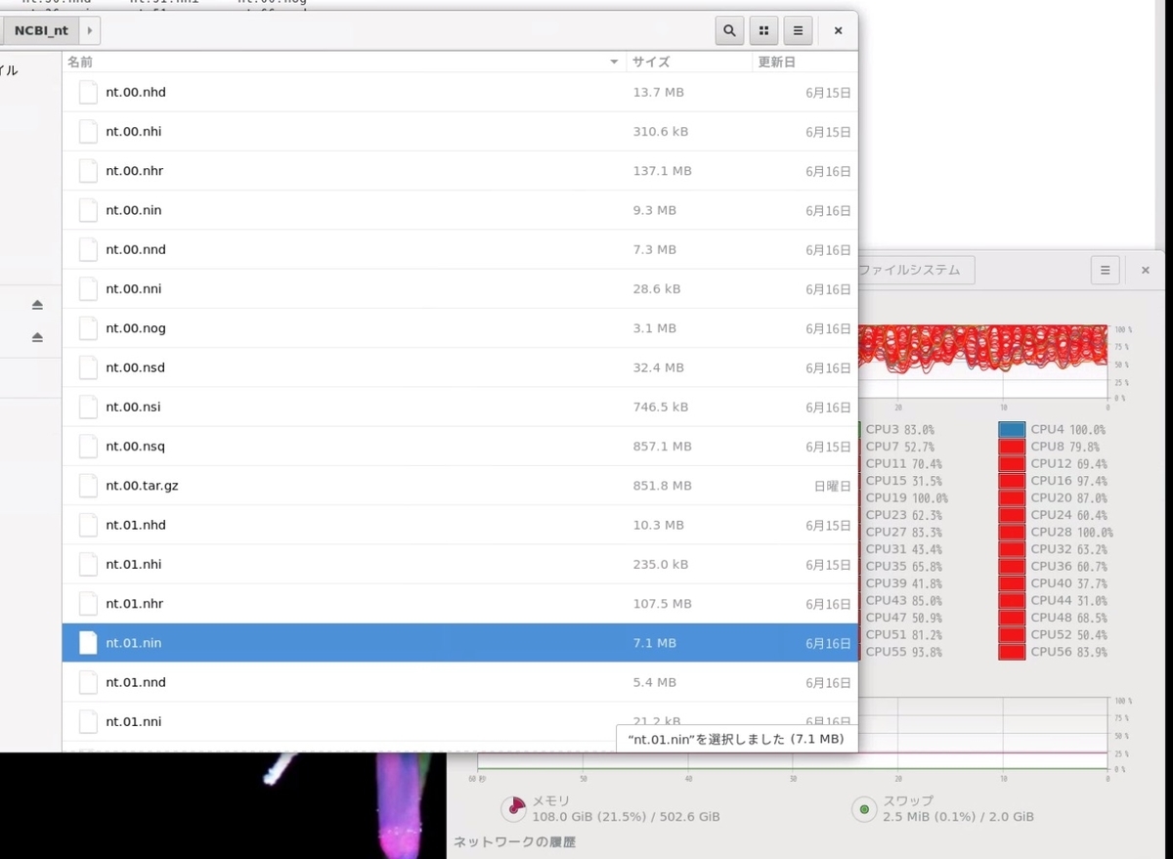Sort files by 更新日 column header
Image resolution: width=1173 pixels, height=859 pixels.
point(804,62)
